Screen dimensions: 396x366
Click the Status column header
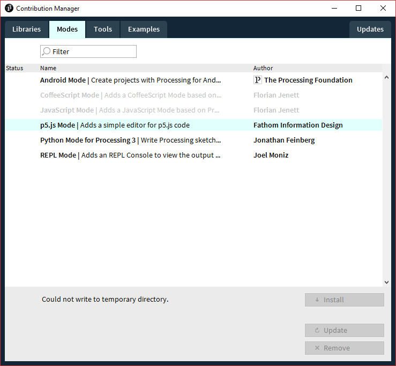(x=14, y=68)
